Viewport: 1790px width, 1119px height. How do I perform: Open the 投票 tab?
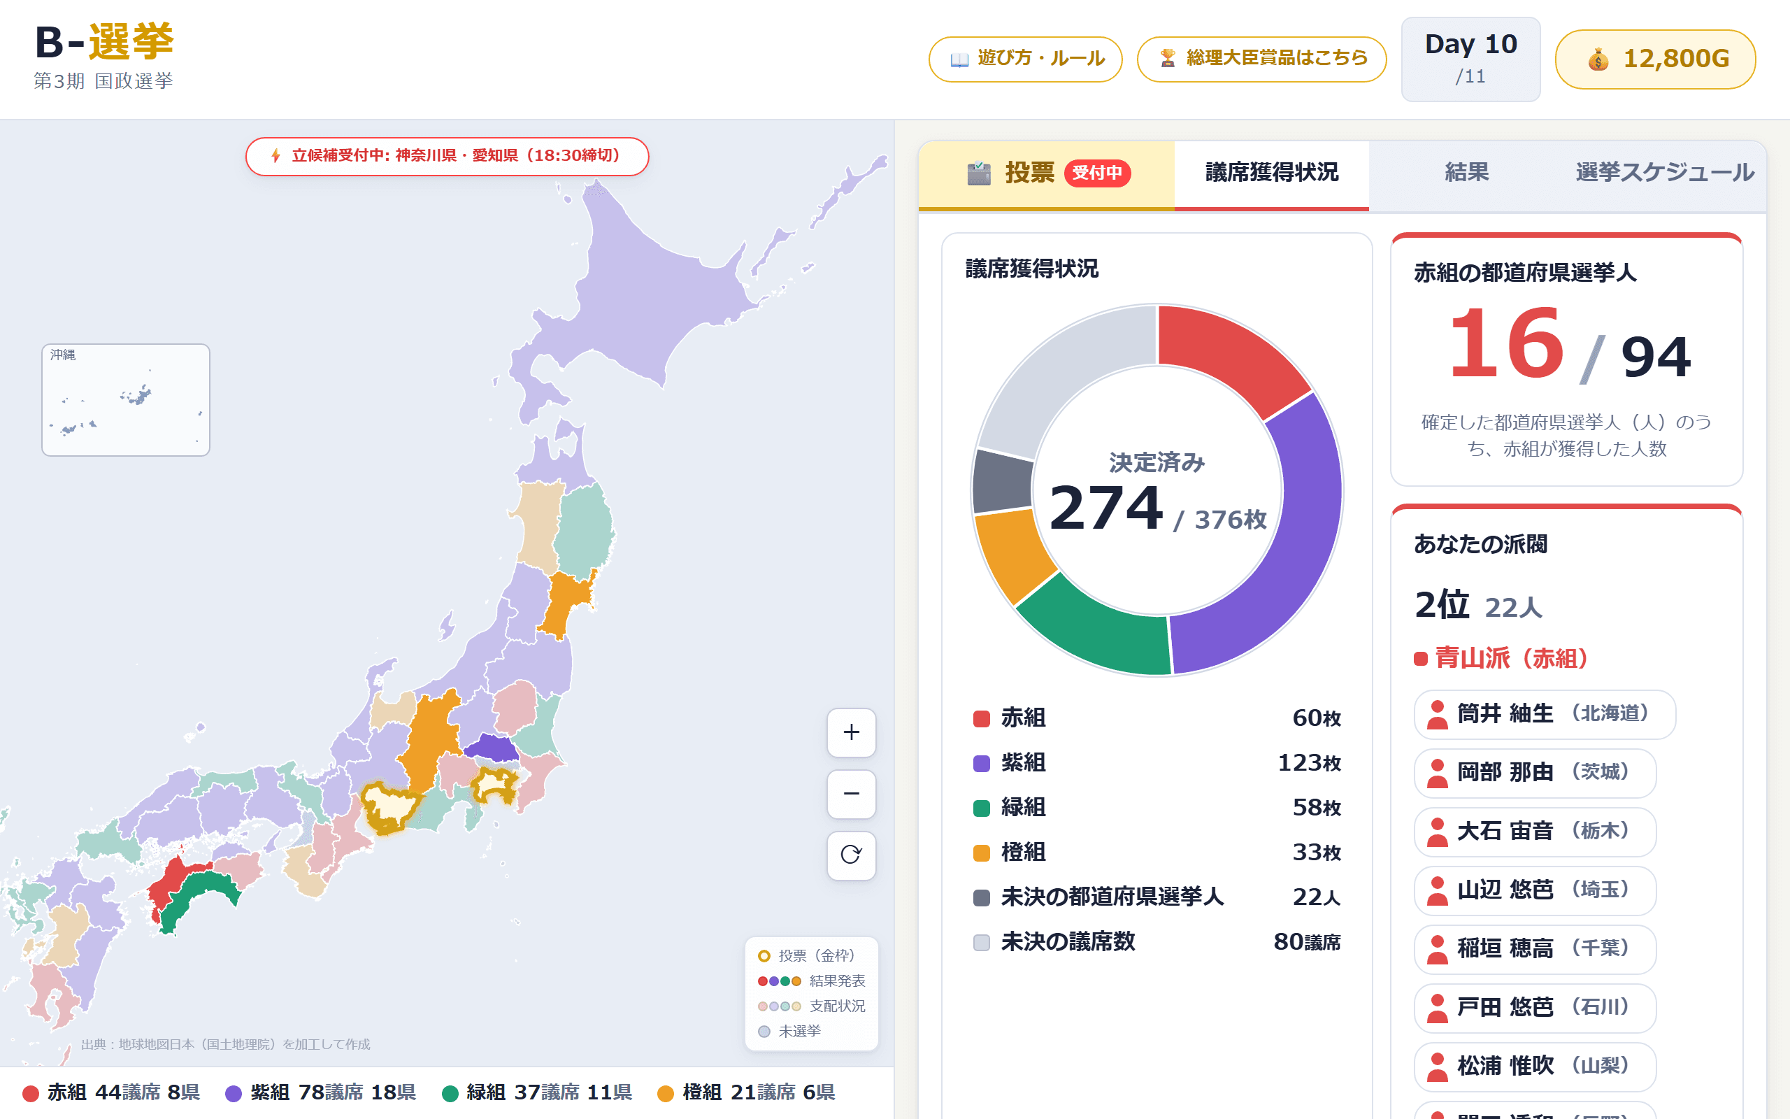[1046, 175]
